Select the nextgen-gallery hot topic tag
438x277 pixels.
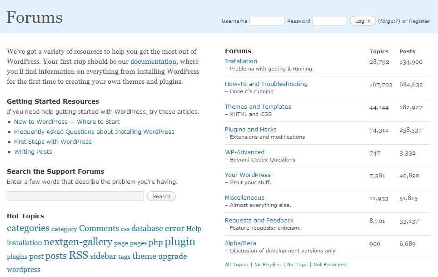coord(78,242)
